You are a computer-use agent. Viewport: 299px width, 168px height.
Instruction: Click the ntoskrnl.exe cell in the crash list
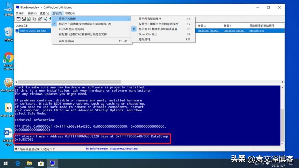coord(257,31)
